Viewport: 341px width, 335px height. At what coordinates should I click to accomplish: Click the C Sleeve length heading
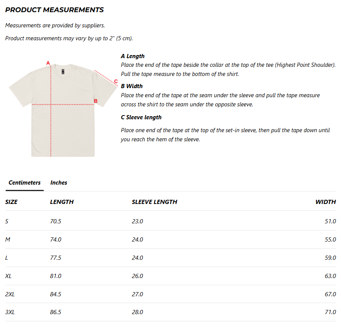141,117
